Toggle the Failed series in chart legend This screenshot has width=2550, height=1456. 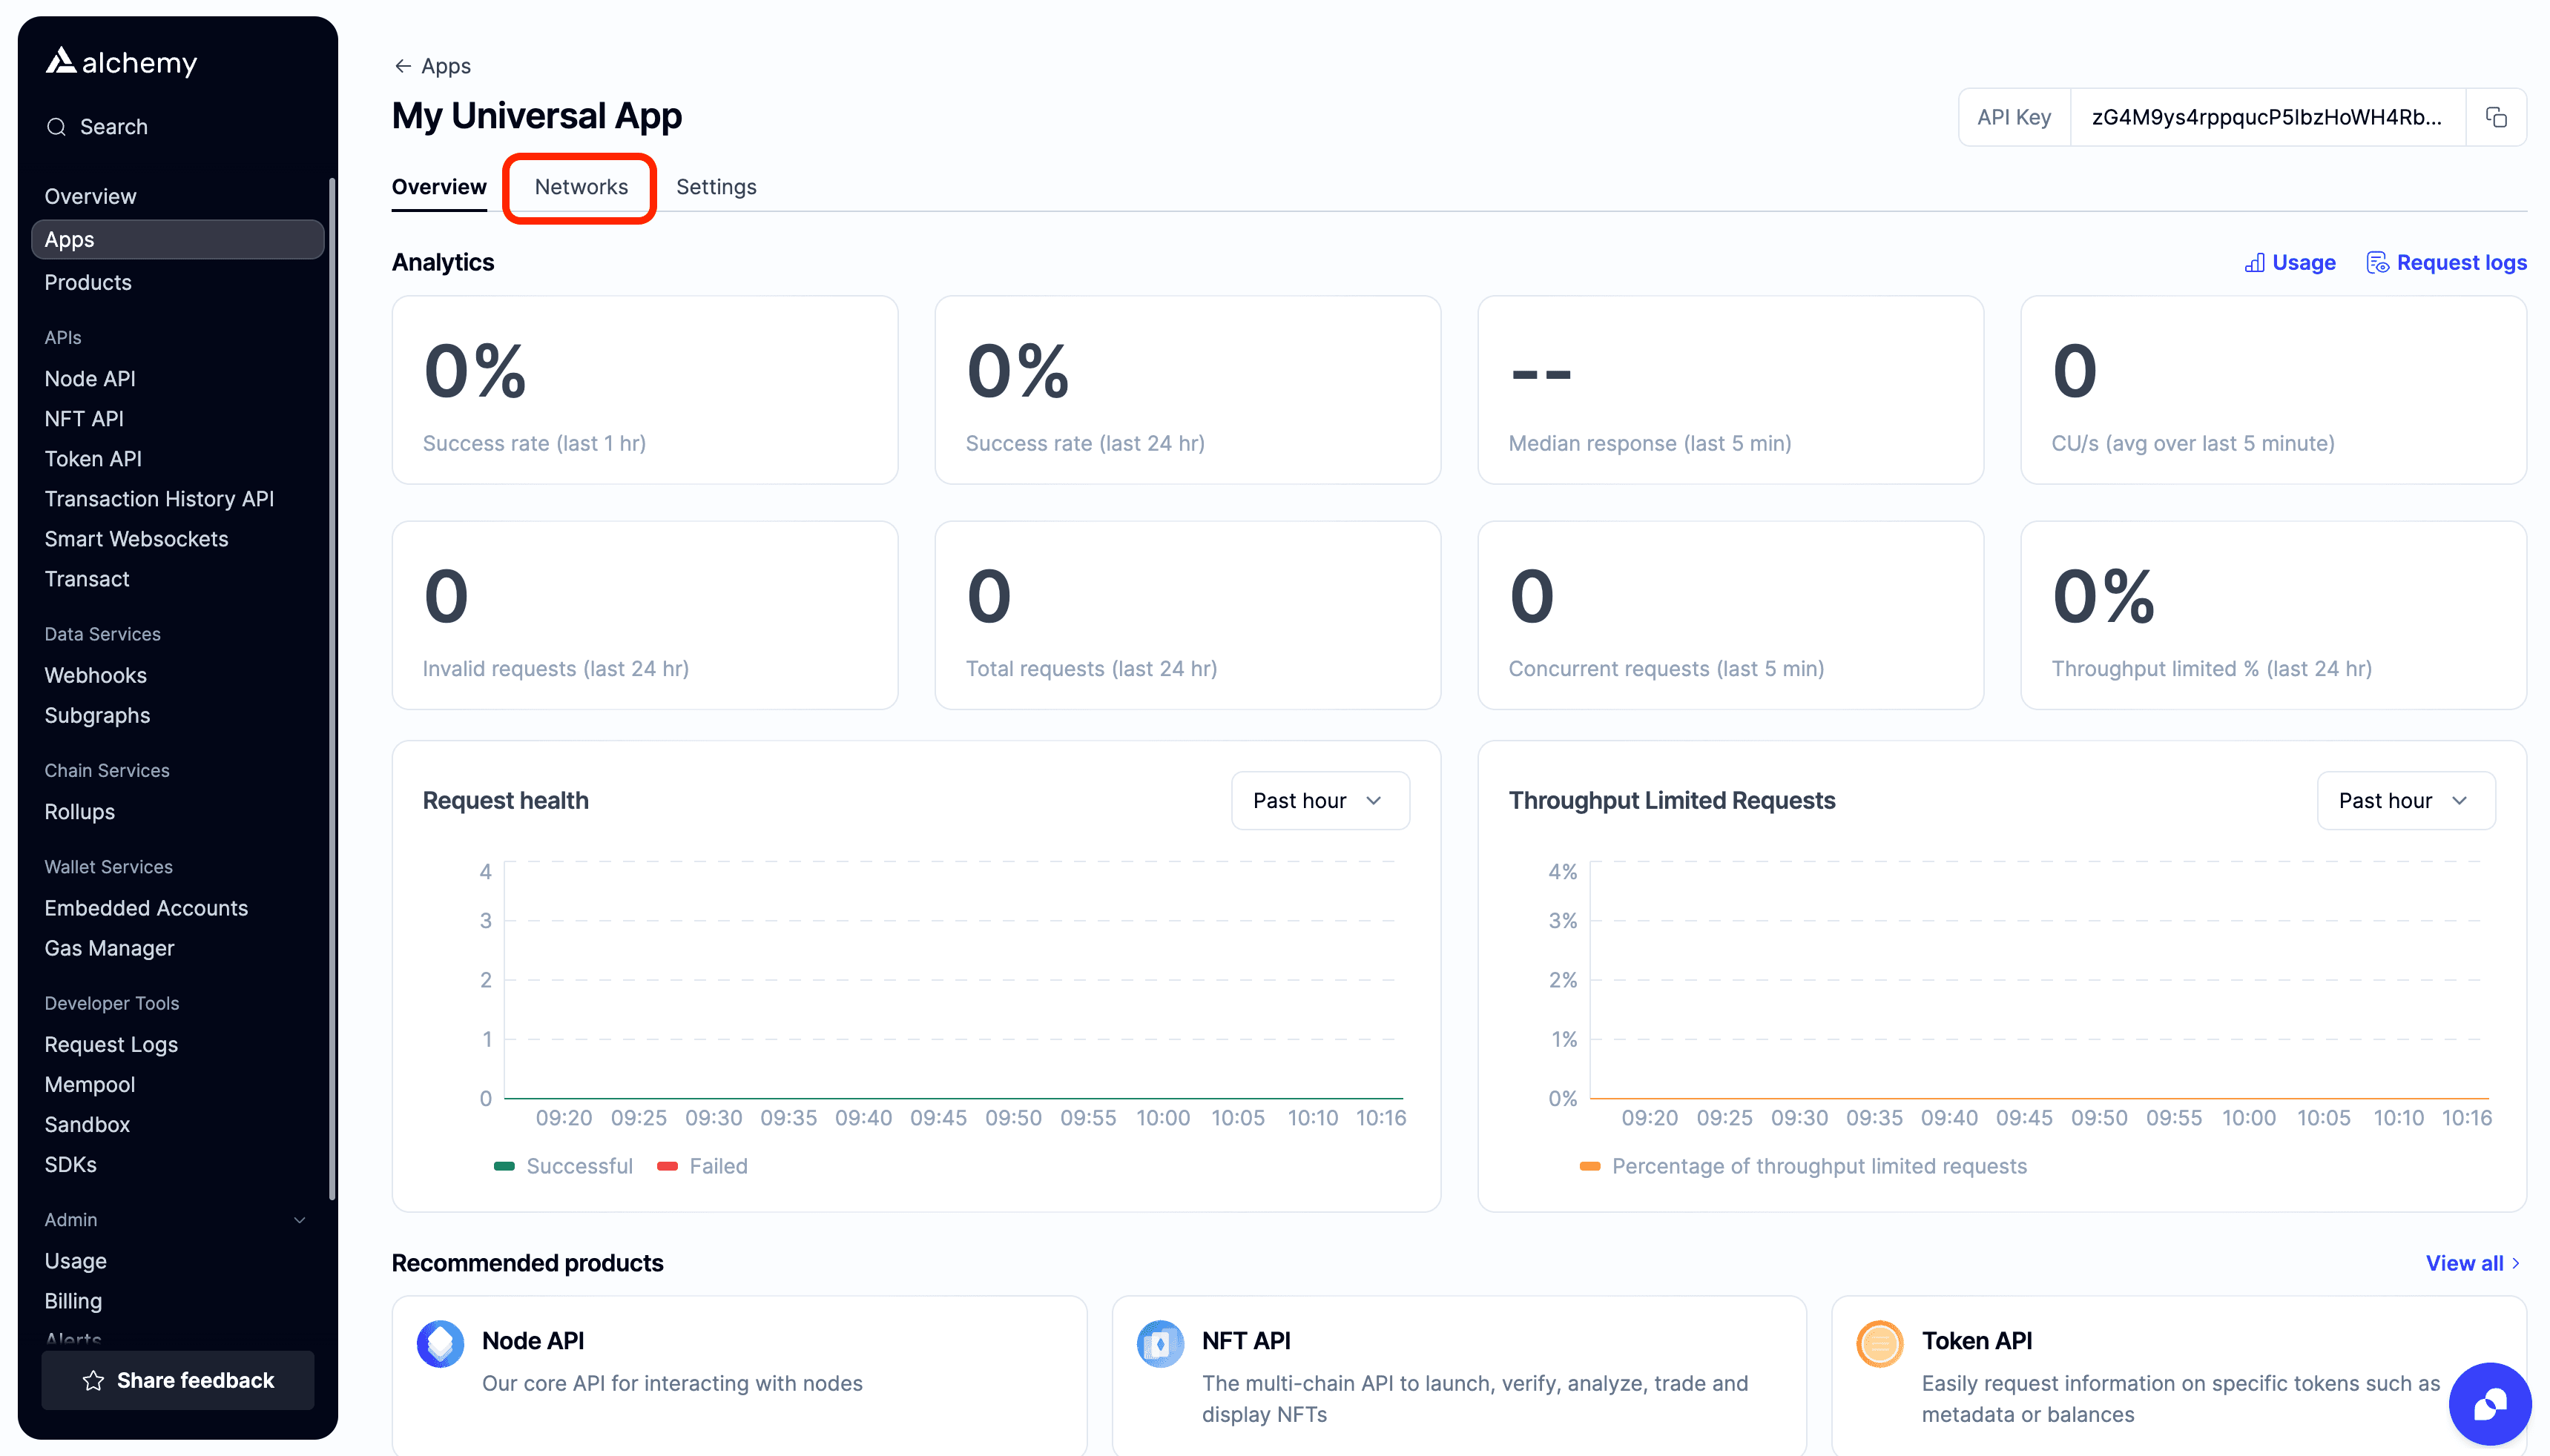[703, 1166]
